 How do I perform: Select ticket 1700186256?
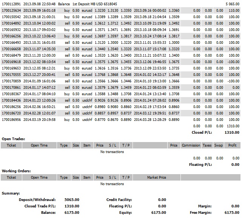point(11,107)
